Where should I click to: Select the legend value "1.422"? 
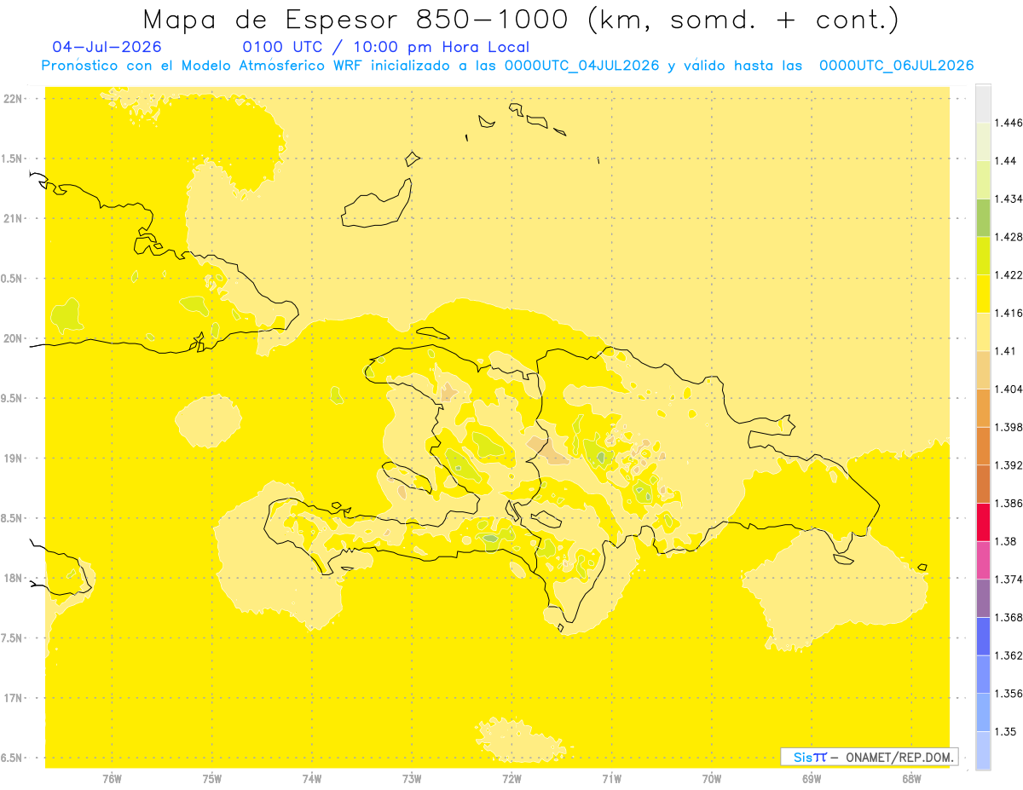[x=1009, y=274]
